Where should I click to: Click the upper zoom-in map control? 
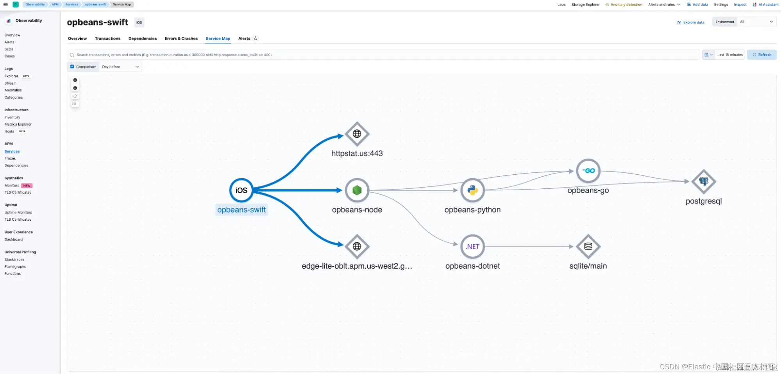(x=75, y=80)
